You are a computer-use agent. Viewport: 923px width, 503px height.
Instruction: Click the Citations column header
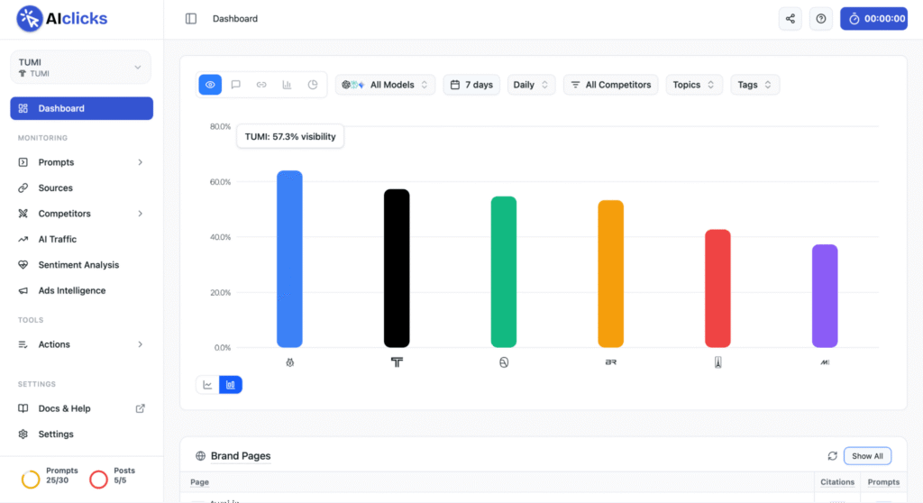(x=837, y=481)
